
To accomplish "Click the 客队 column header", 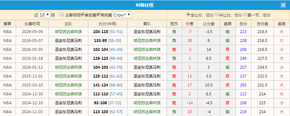I will pos(147,24).
